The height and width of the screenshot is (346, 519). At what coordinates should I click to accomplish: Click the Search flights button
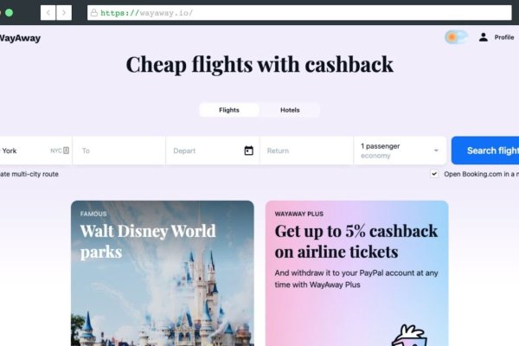tap(485, 151)
